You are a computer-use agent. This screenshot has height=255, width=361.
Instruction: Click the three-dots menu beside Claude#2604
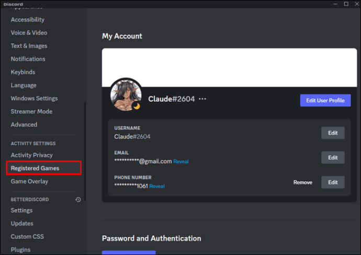[202, 99]
